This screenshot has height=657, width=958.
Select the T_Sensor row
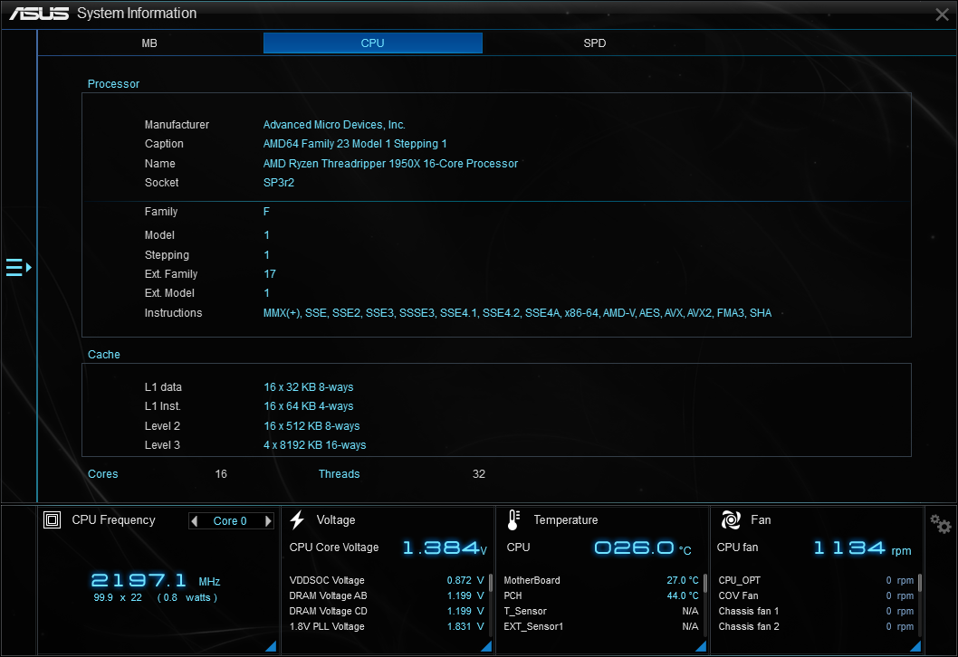click(x=601, y=611)
